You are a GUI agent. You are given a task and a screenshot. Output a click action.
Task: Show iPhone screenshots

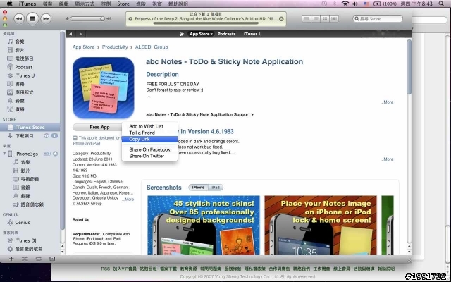198,188
